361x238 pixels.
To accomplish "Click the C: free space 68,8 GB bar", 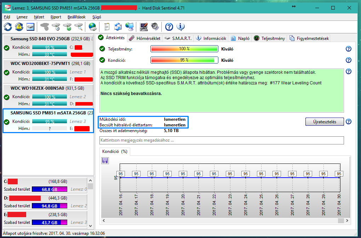I will (x=50, y=189).
